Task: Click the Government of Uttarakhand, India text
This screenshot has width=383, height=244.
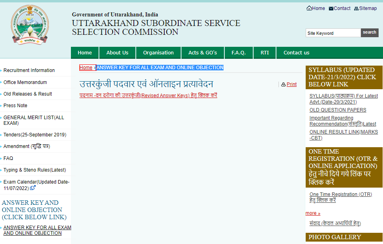Action: [115, 15]
